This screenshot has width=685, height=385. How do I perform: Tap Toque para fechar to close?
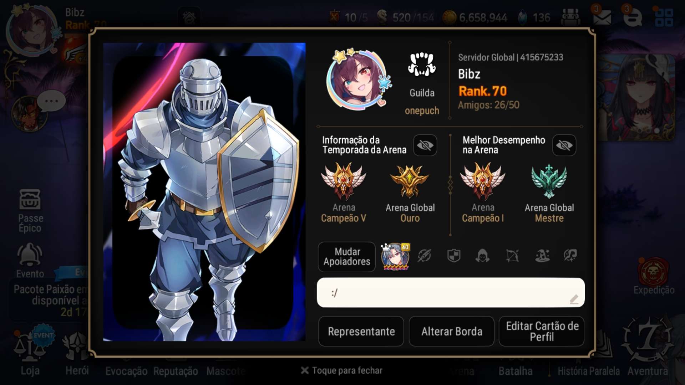pyautogui.click(x=341, y=370)
